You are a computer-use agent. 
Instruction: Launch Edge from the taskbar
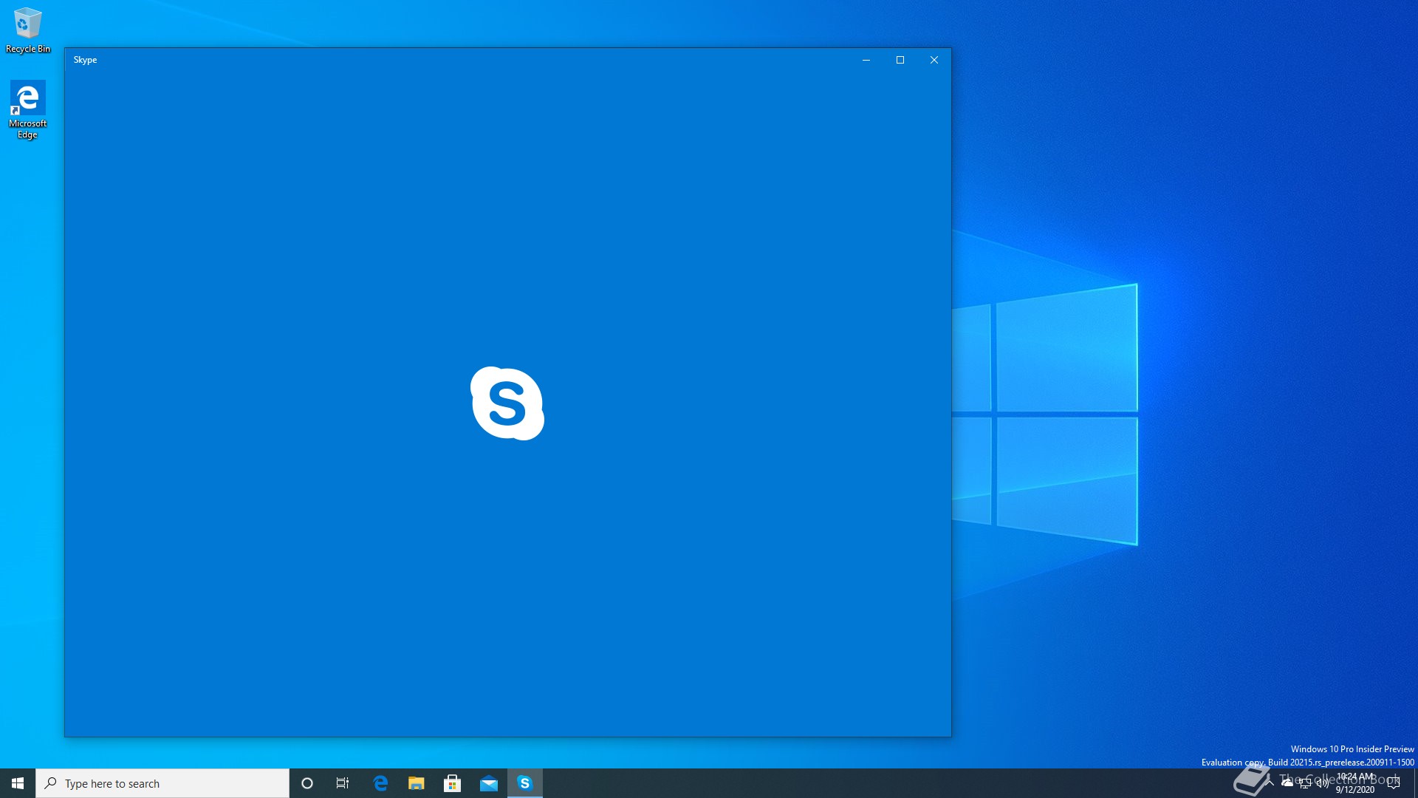pyautogui.click(x=380, y=783)
